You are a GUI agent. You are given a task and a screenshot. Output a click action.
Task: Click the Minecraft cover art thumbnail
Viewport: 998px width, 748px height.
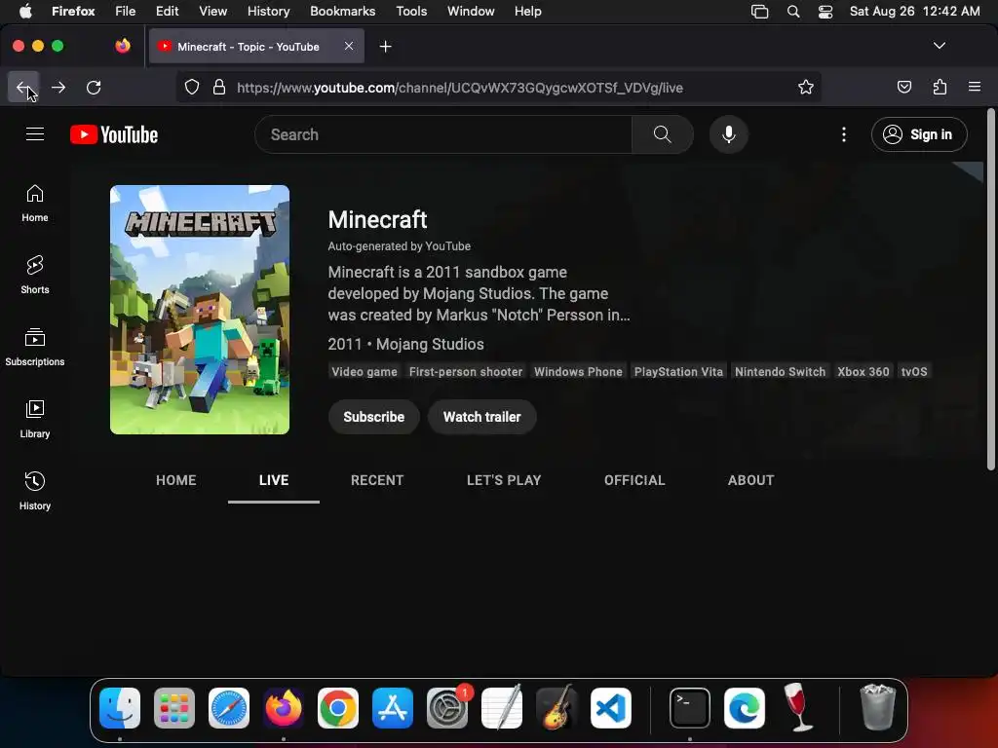(200, 310)
